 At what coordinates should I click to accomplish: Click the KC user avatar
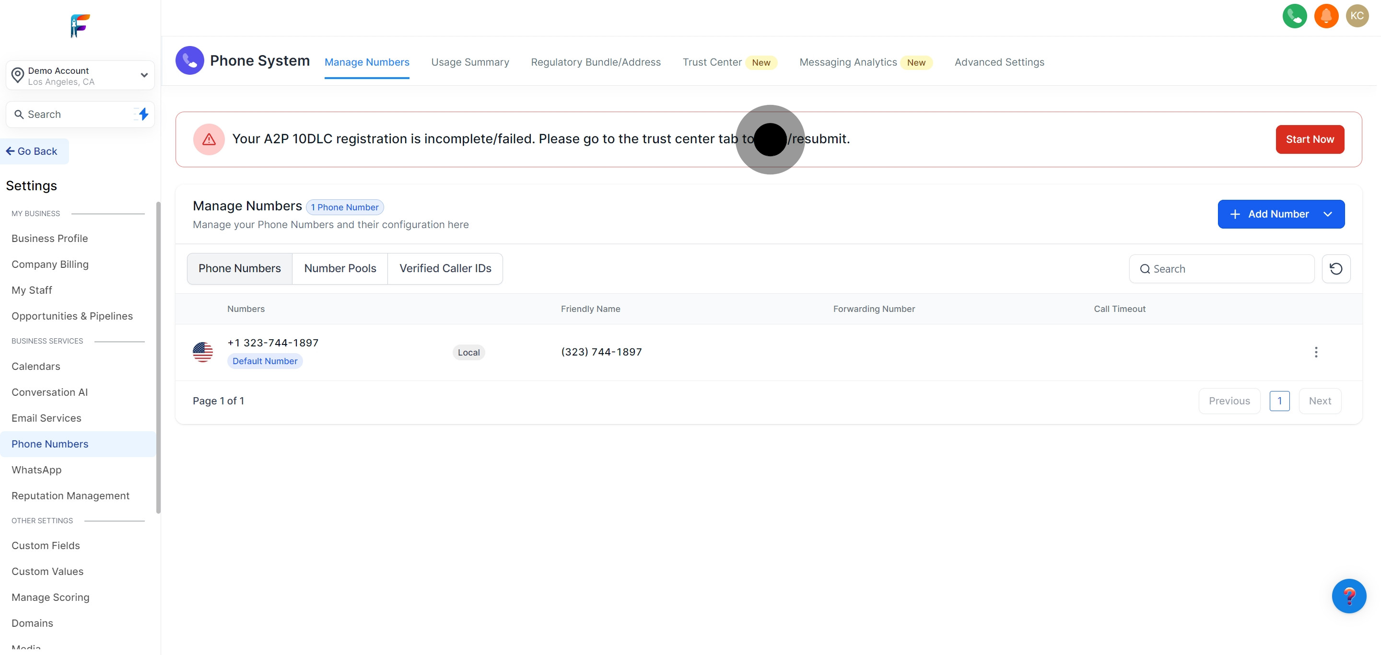[1357, 16]
